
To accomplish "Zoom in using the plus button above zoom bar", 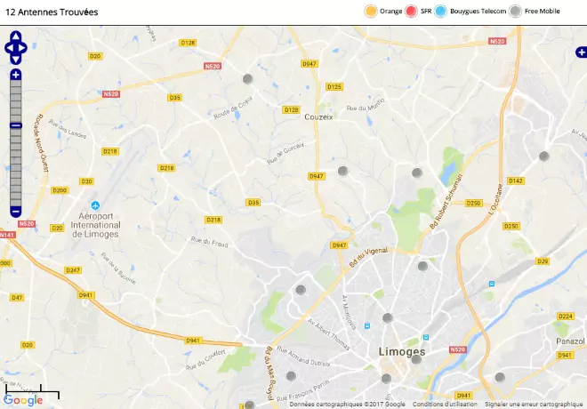I will (16, 75).
